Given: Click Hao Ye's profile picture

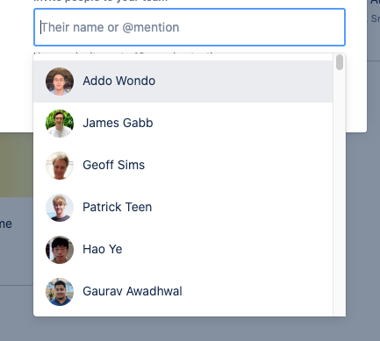Looking at the screenshot, I should [x=60, y=250].
